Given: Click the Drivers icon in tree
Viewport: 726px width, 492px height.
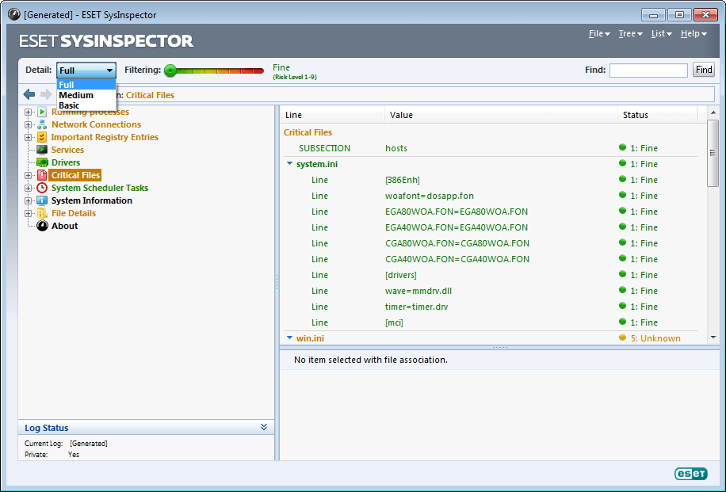Looking at the screenshot, I should point(42,162).
